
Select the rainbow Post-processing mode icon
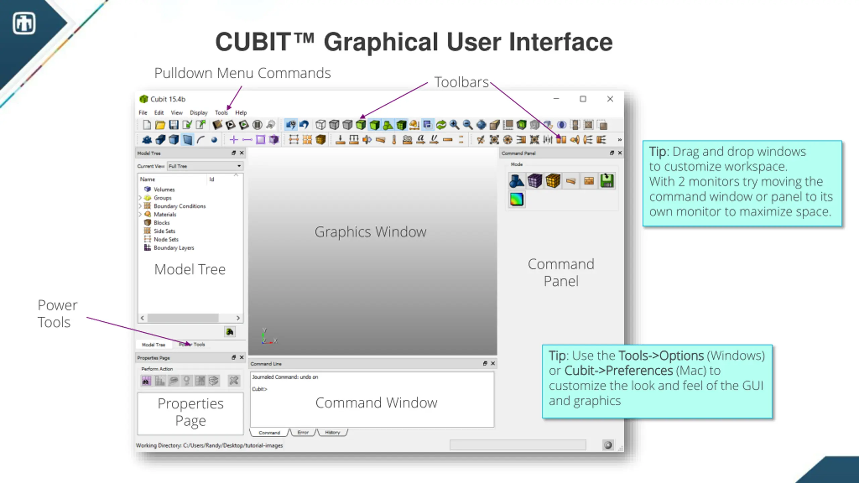[516, 199]
